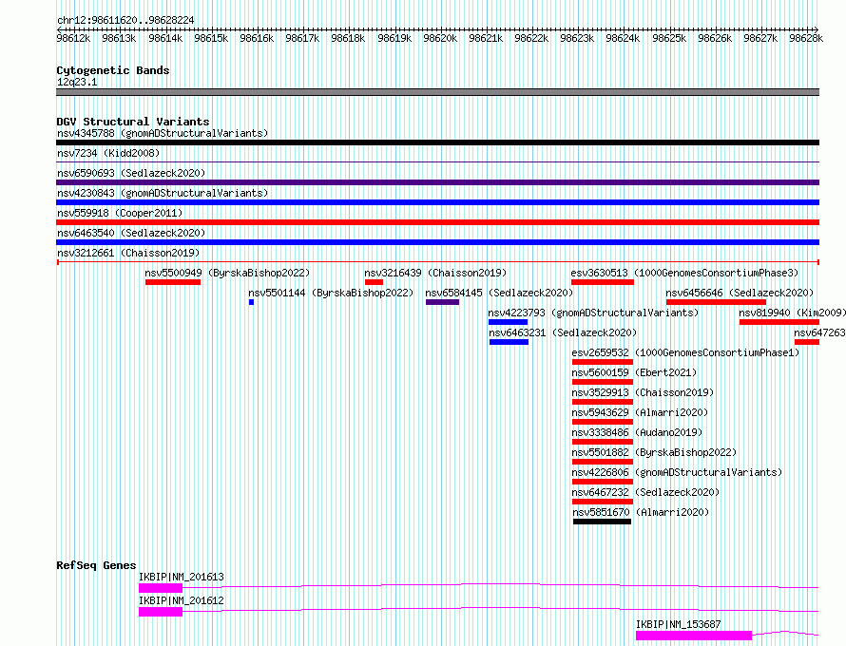Select nsv6463231 (Sedlazeck2020) label
The image size is (846, 646).
pos(563,332)
